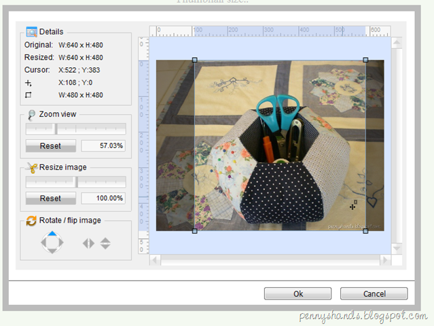
Task: Click the top-left crop selection handle
Action: [x=194, y=60]
